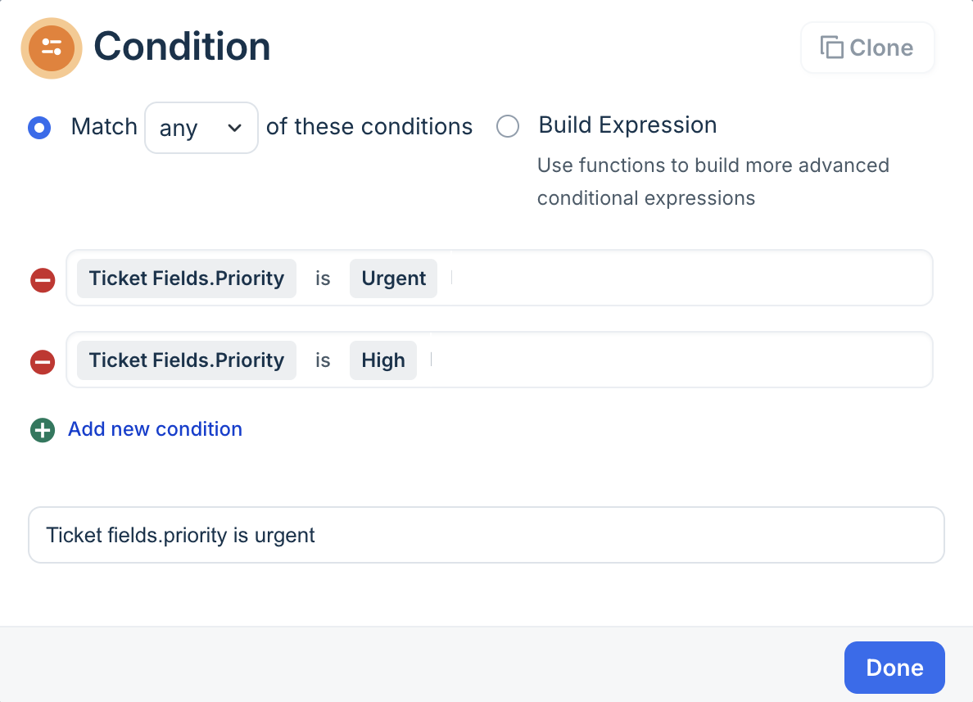This screenshot has width=973, height=702.
Task: Click the 'is' operator in the High row
Action: pos(323,360)
